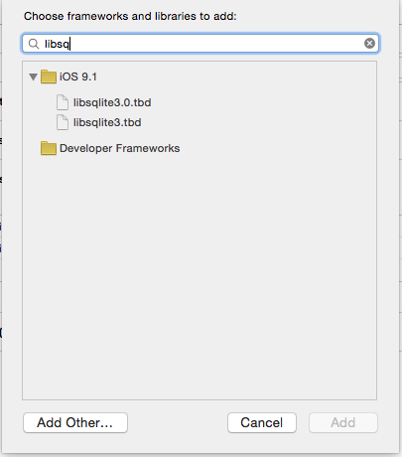Place cursor in empty part of search field
The image size is (402, 457).
[x=215, y=44]
